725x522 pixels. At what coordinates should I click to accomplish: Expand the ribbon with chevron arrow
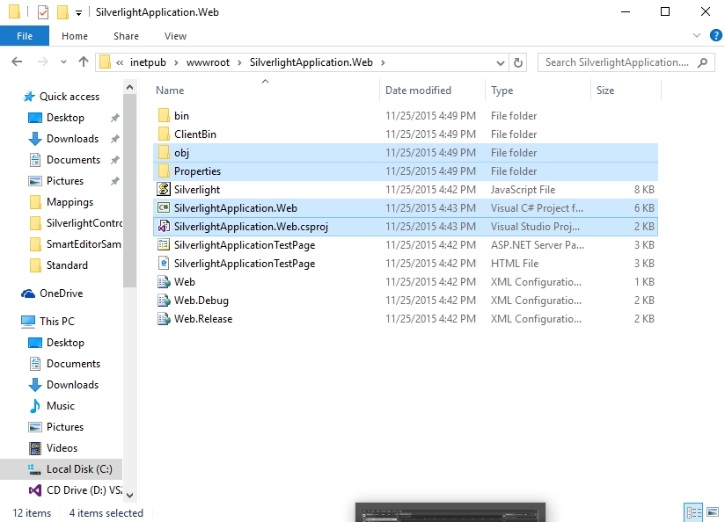tap(698, 36)
